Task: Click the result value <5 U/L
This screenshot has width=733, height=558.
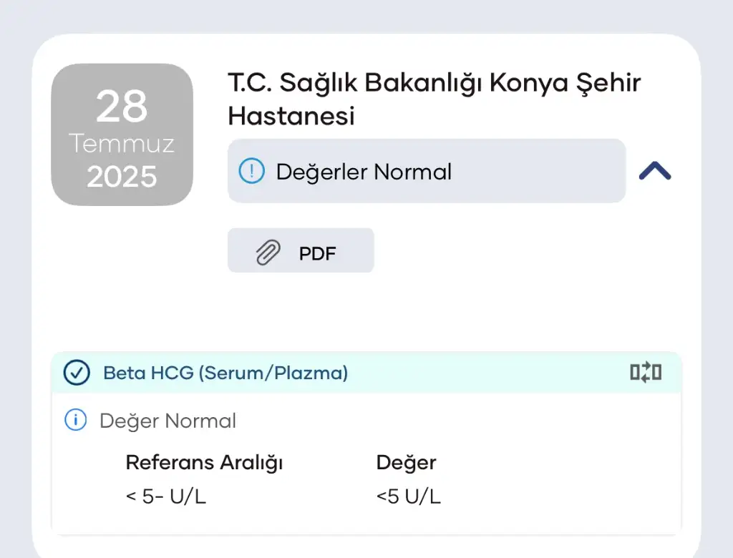Action: [409, 496]
